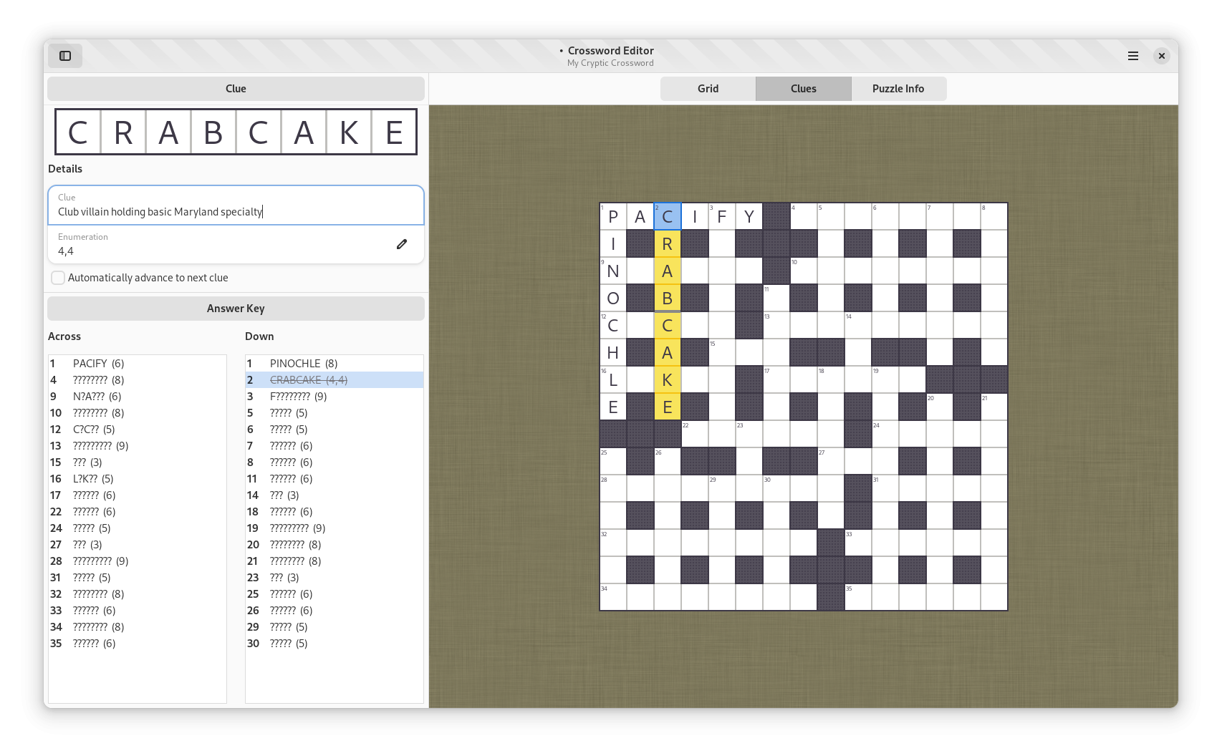
Task: Open the hamburger main menu
Action: [1133, 56]
